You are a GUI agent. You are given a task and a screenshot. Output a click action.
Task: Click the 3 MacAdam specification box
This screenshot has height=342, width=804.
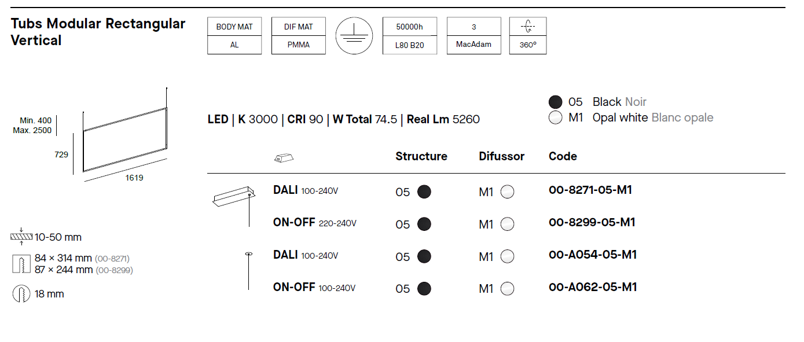474,36
